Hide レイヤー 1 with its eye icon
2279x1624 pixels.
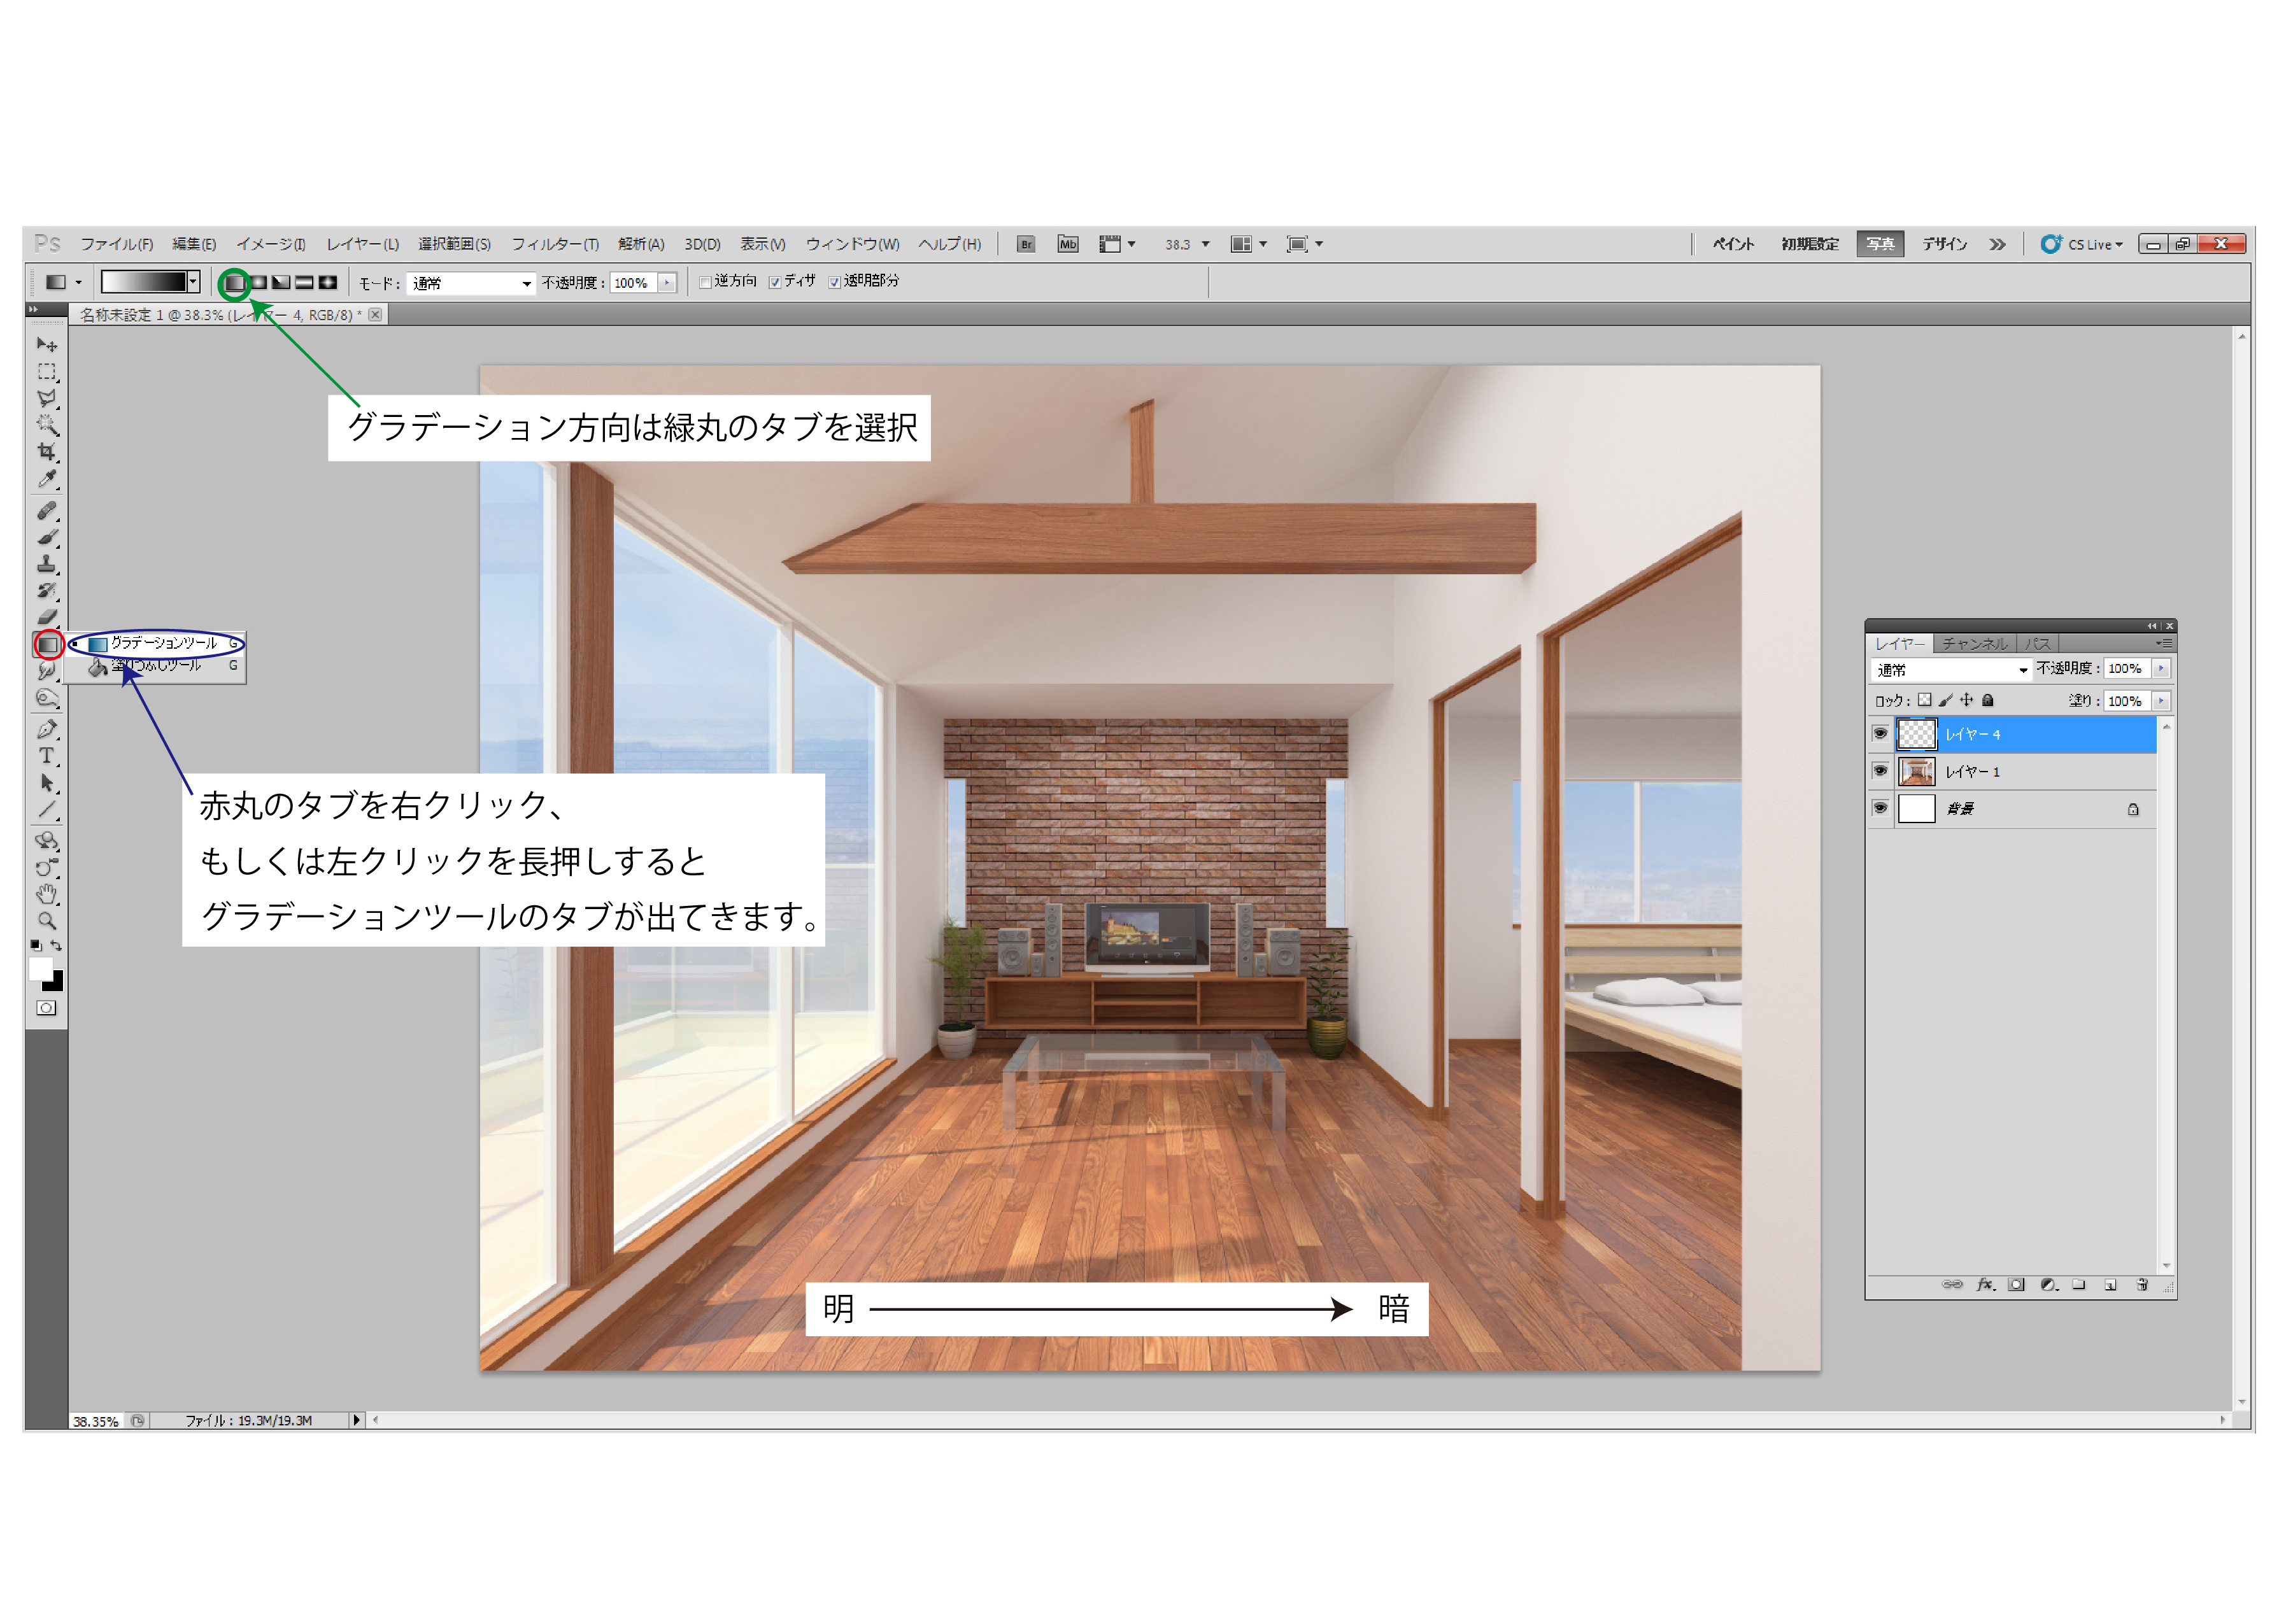[x=1880, y=771]
